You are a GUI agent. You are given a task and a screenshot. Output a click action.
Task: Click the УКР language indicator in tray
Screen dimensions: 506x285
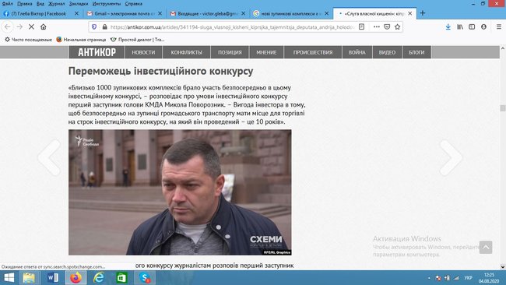pos(468,277)
